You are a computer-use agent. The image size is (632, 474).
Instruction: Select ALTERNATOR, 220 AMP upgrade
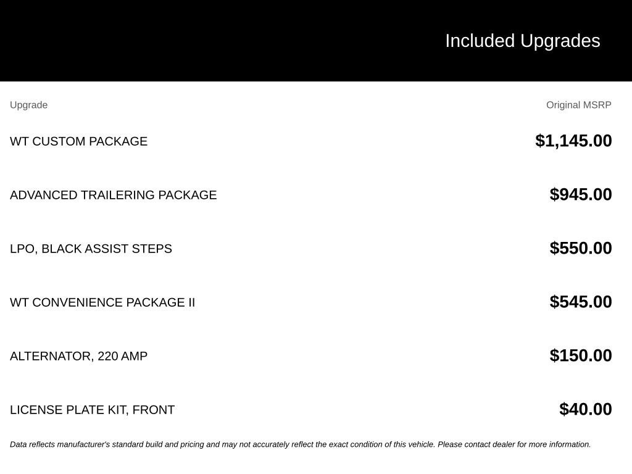(78, 356)
